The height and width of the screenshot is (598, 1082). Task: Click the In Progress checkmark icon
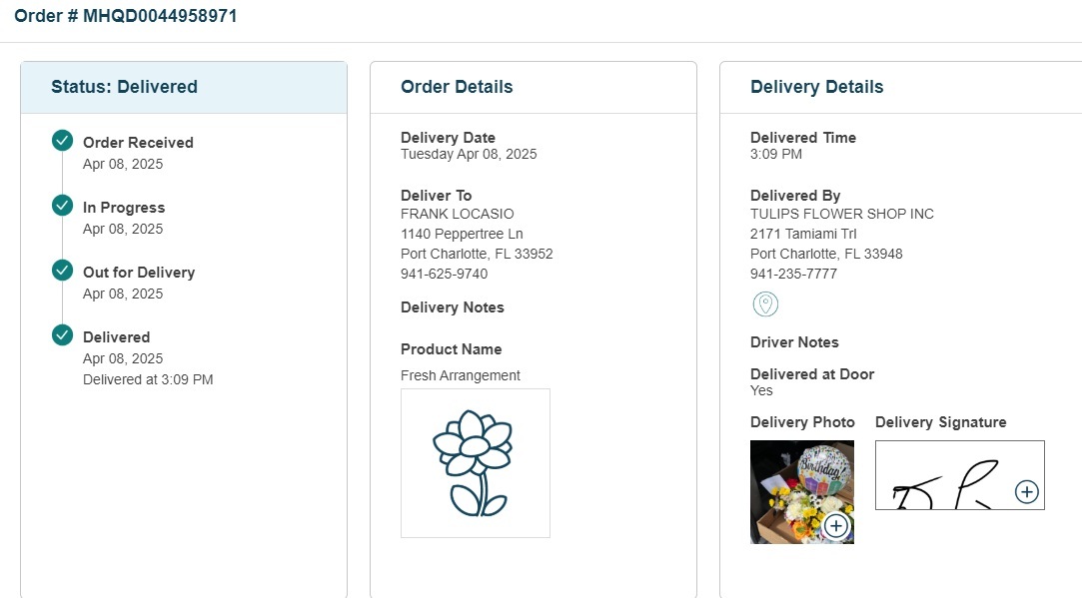(x=63, y=205)
